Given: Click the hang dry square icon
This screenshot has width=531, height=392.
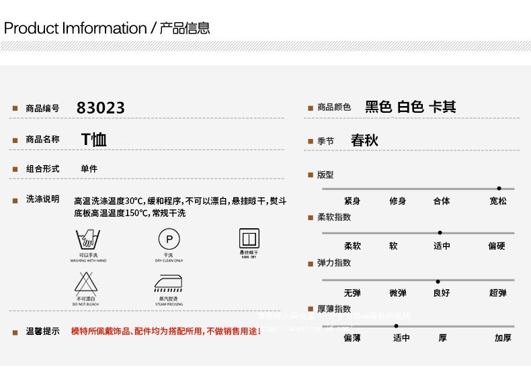Looking at the screenshot, I should (249, 238).
